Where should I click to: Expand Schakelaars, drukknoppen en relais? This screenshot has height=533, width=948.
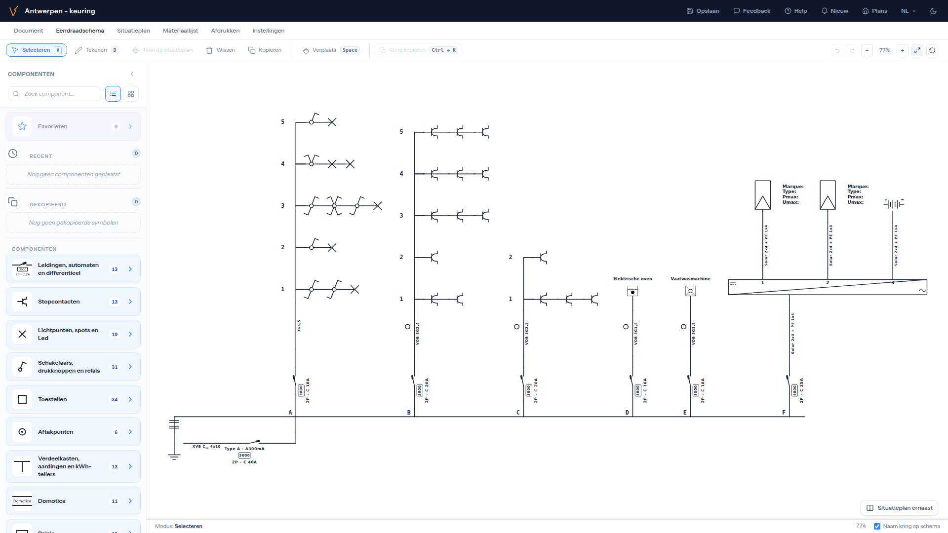[x=73, y=367]
